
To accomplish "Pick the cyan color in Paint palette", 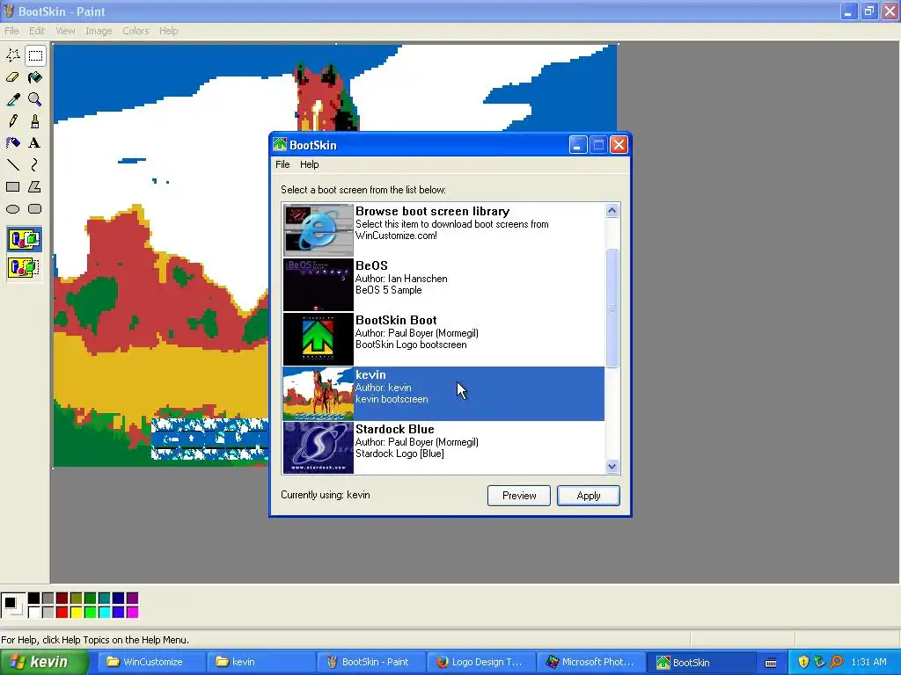I will (104, 613).
